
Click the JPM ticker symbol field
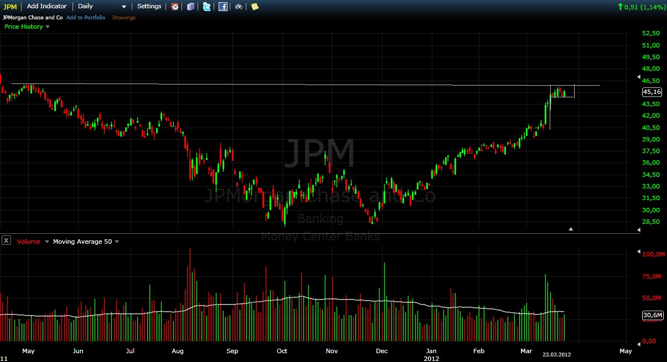11,7
